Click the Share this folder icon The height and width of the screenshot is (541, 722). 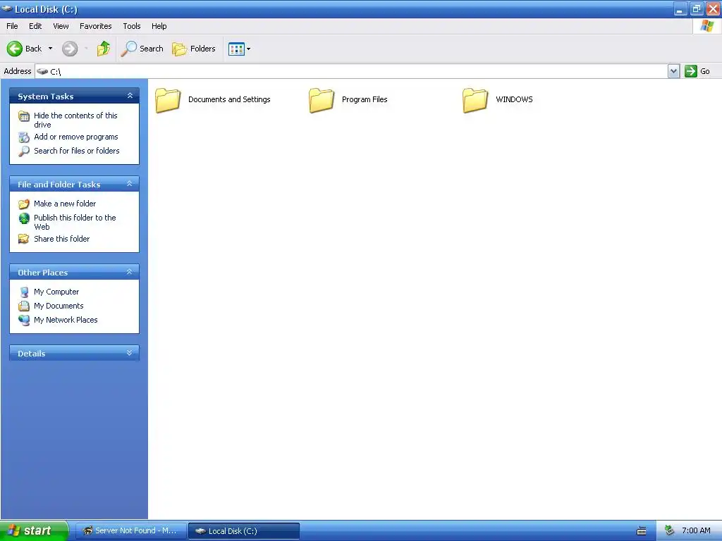[24, 239]
